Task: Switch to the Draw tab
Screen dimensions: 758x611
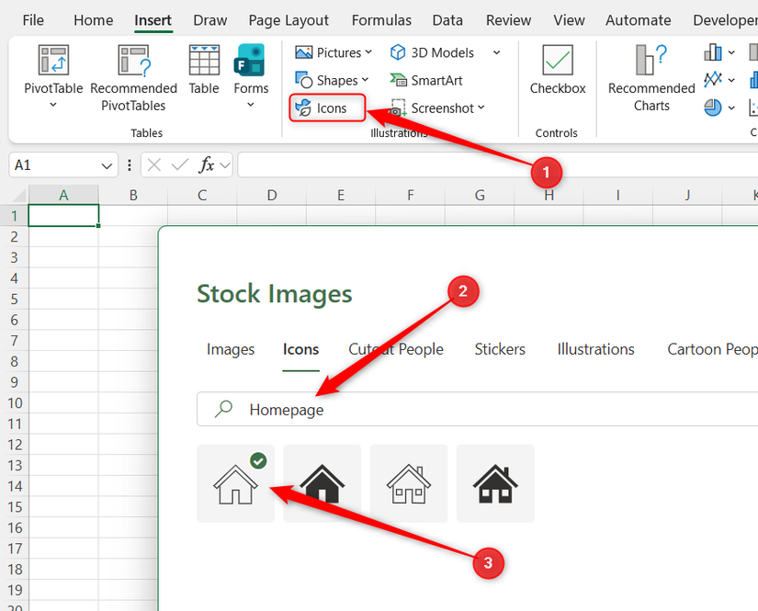Action: (x=209, y=20)
